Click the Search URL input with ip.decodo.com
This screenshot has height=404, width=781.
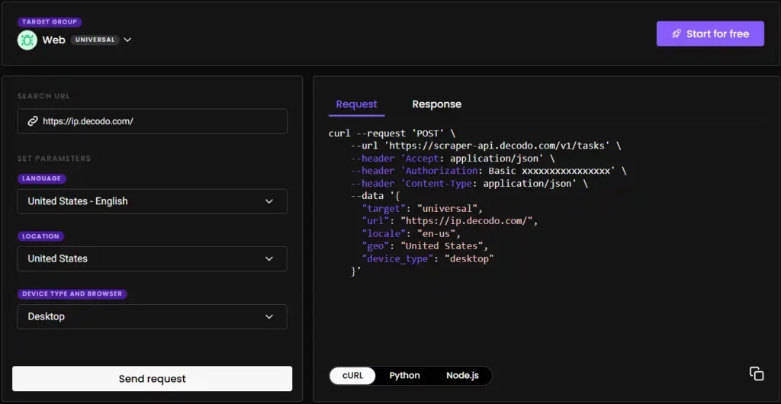152,121
